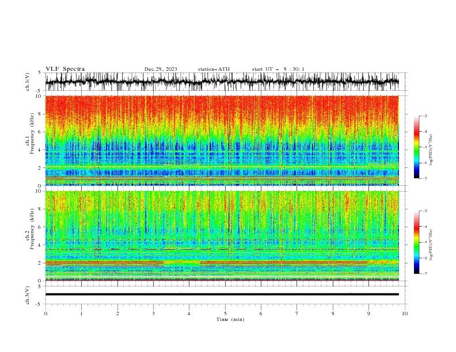Click the "ch.1 Frequency (kHz)" axis label

tap(29, 132)
